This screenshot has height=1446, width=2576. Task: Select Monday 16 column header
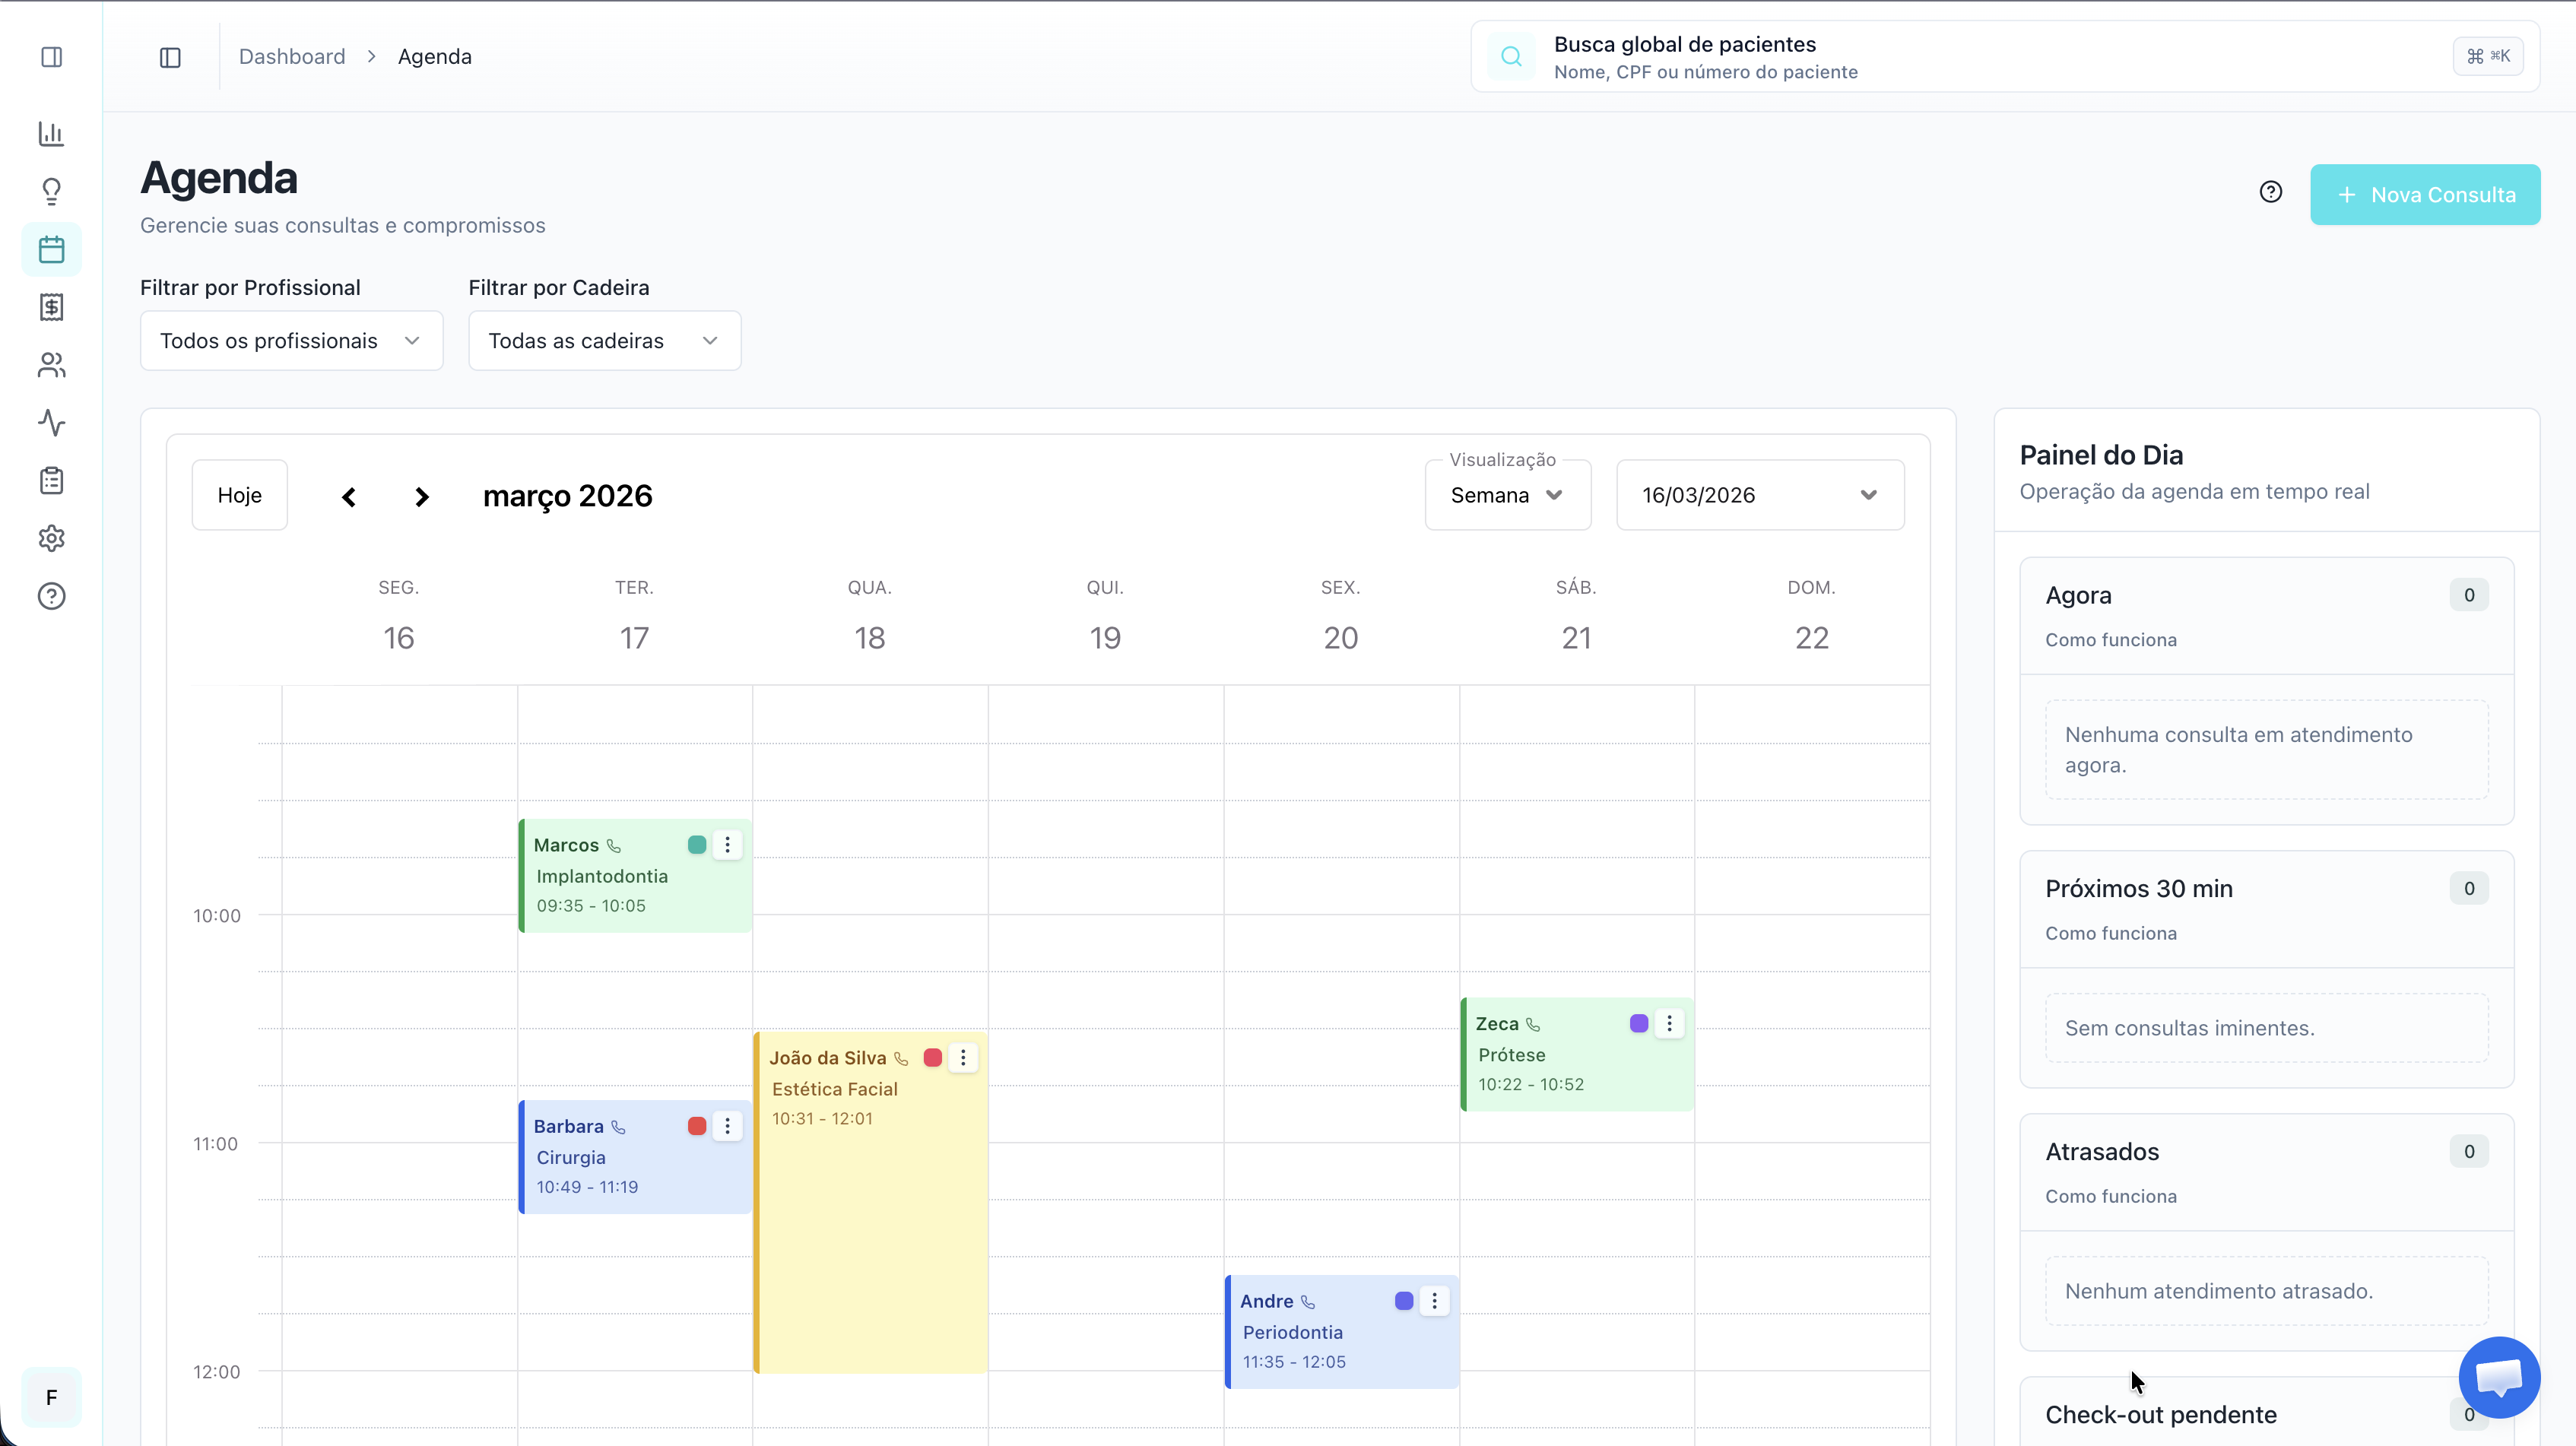click(x=399, y=616)
